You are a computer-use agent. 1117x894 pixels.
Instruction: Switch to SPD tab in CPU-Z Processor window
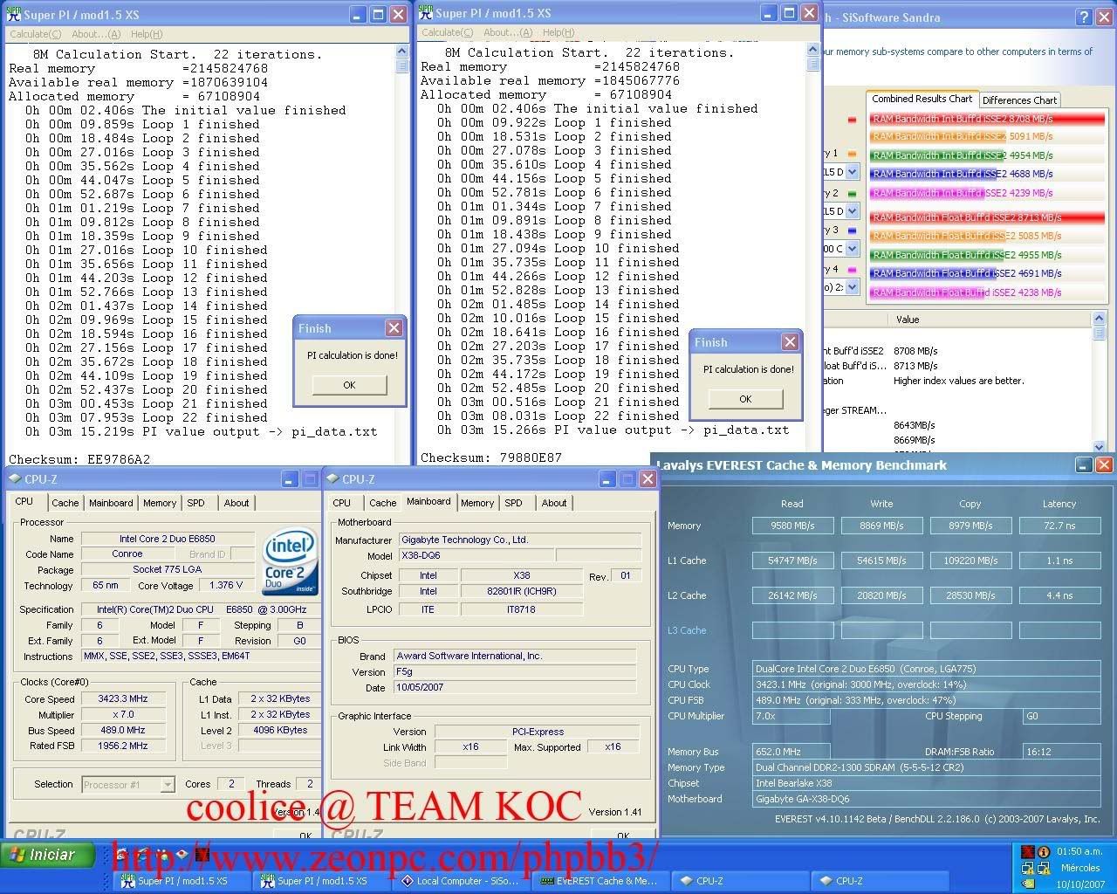(196, 503)
